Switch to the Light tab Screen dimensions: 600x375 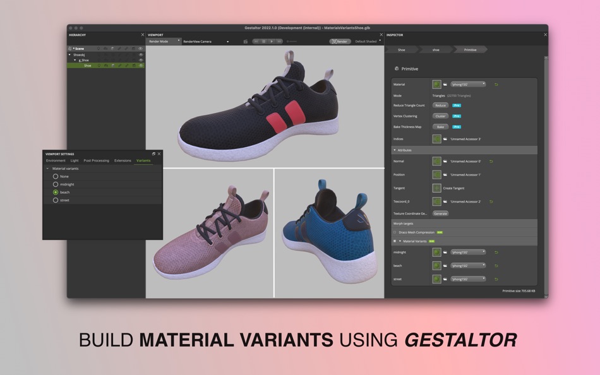click(75, 161)
